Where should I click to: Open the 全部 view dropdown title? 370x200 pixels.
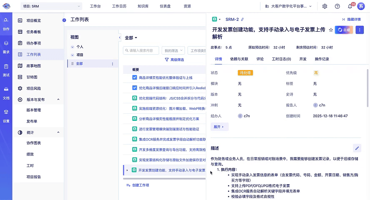(131, 38)
